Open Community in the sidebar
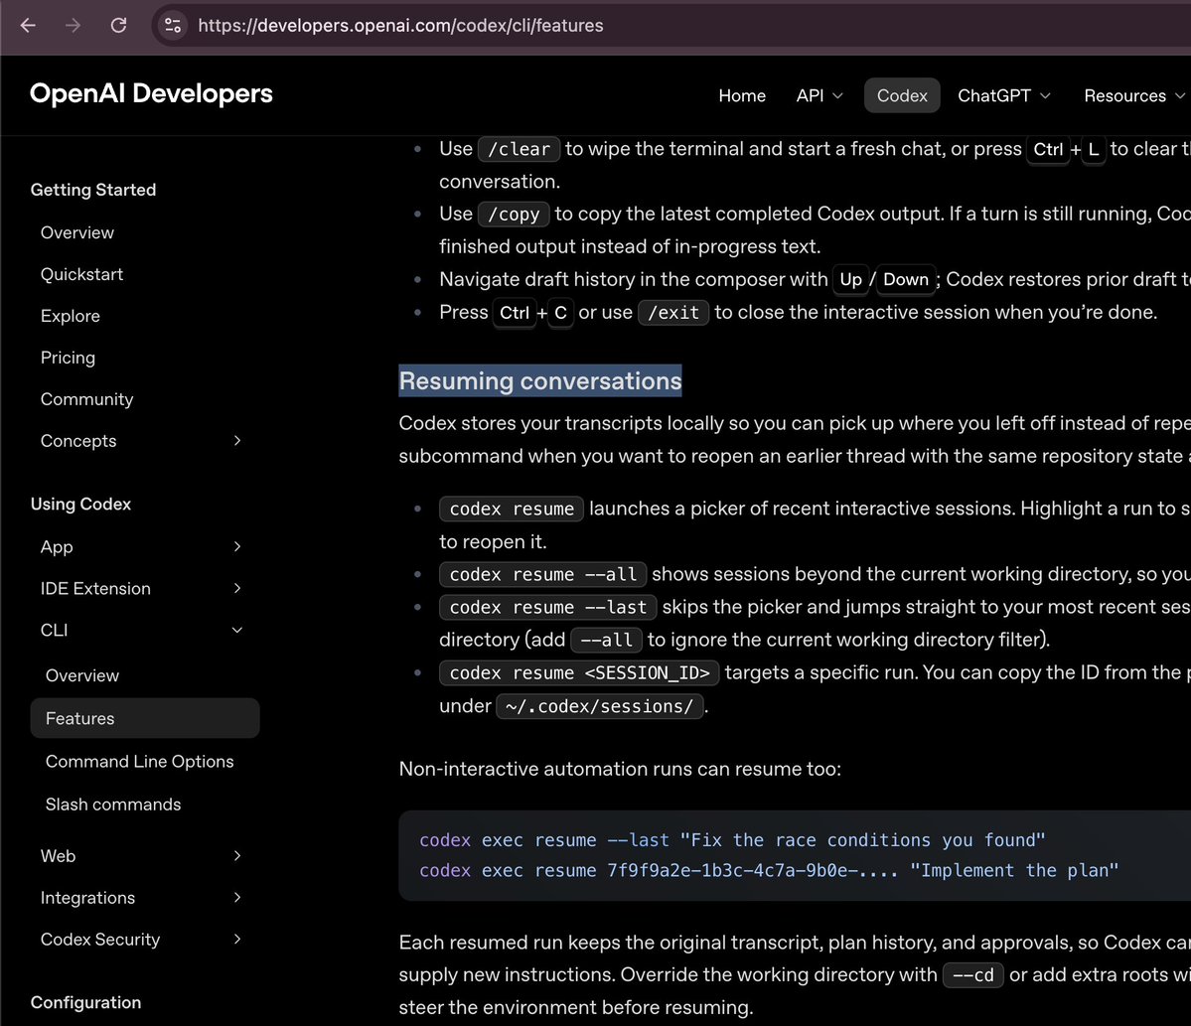The height and width of the screenshot is (1026, 1191). (86, 399)
